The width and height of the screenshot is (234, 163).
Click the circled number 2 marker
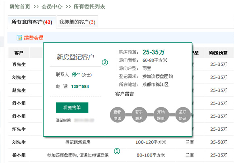click(105, 62)
